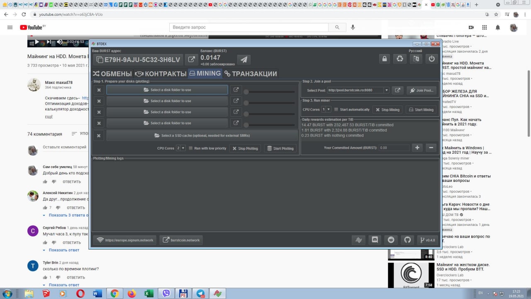Open GitHub icon in BTDEX footer
The height and width of the screenshot is (299, 531).
[407, 240]
